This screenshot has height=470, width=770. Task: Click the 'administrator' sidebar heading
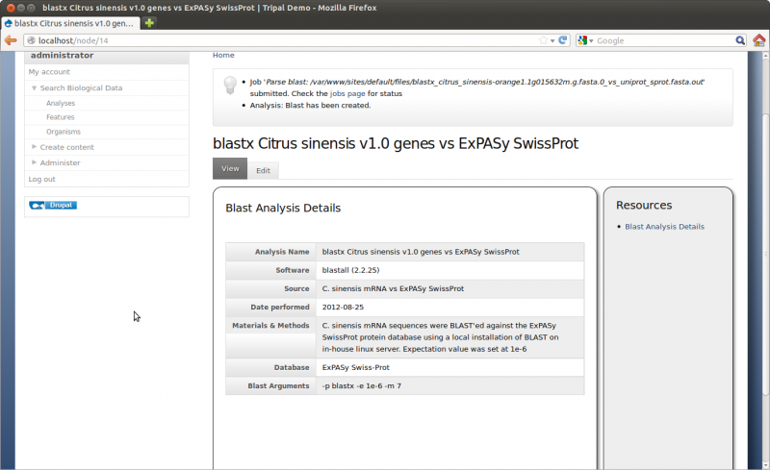point(62,56)
